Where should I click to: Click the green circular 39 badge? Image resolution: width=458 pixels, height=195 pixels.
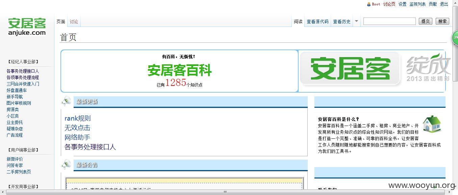coord(455,37)
